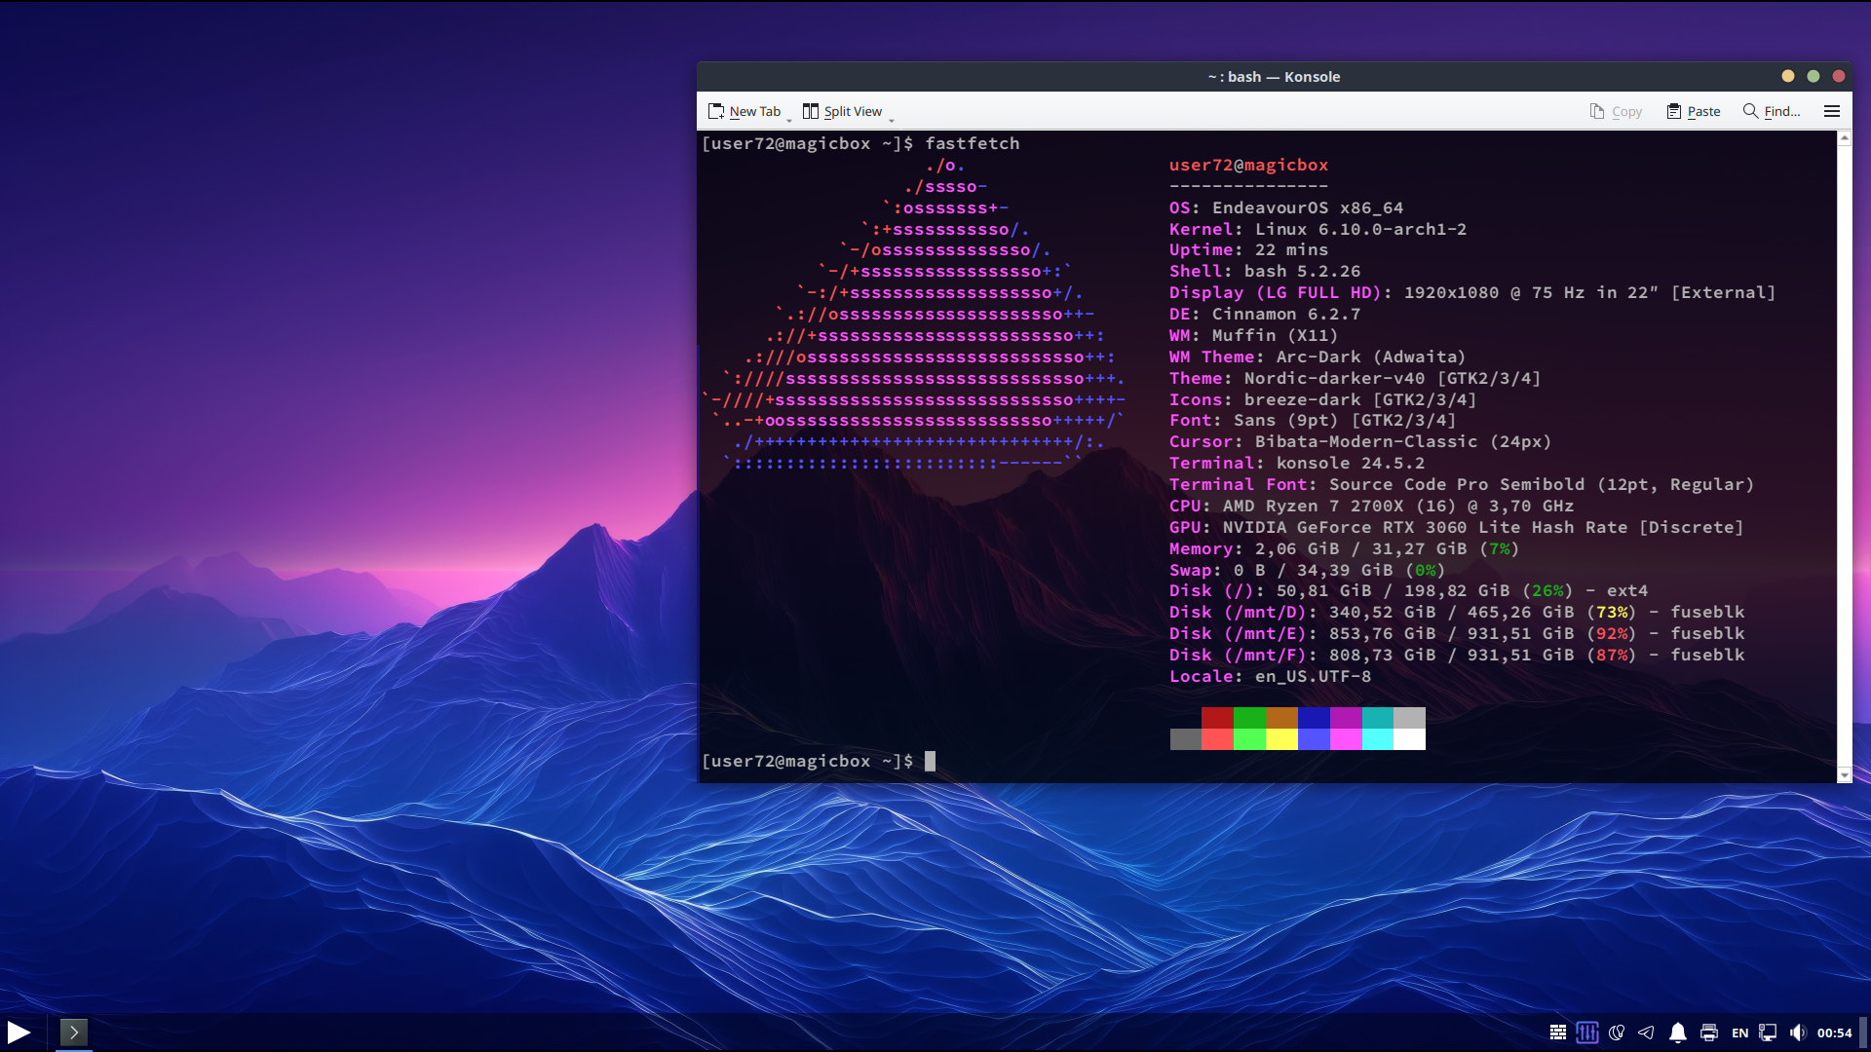Click the firewall brick-wall tray icon
This screenshot has height=1052, width=1871.
[1558, 1033]
